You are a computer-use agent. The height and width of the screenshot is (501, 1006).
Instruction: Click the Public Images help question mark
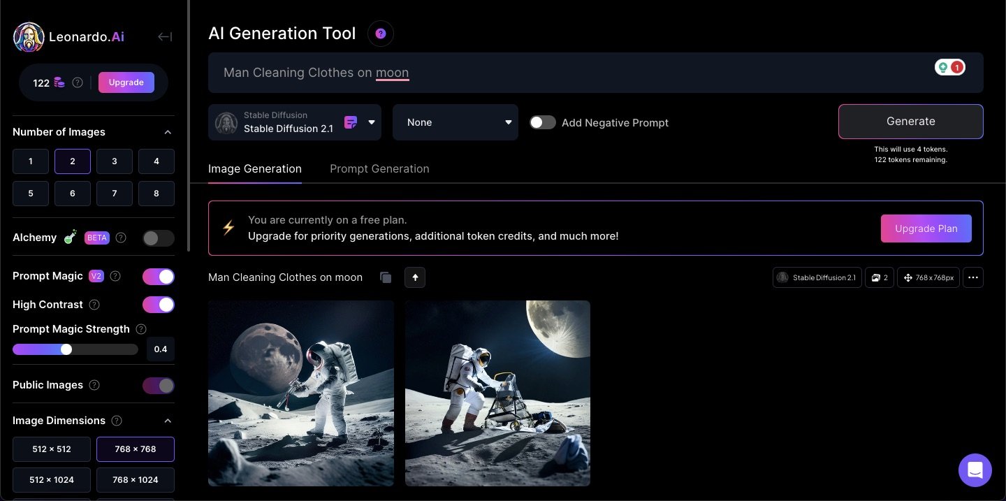point(94,385)
